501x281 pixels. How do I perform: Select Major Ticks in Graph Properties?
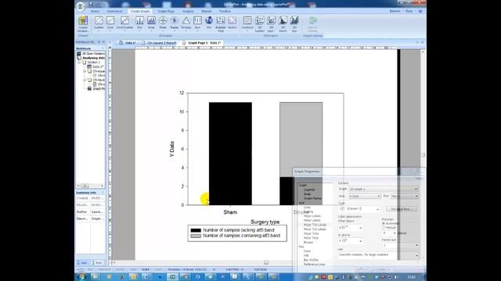click(311, 233)
